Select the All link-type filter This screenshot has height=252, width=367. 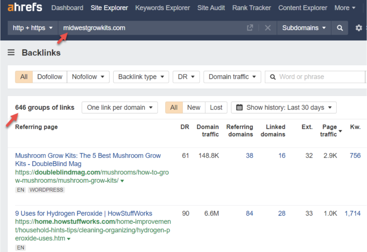point(24,77)
